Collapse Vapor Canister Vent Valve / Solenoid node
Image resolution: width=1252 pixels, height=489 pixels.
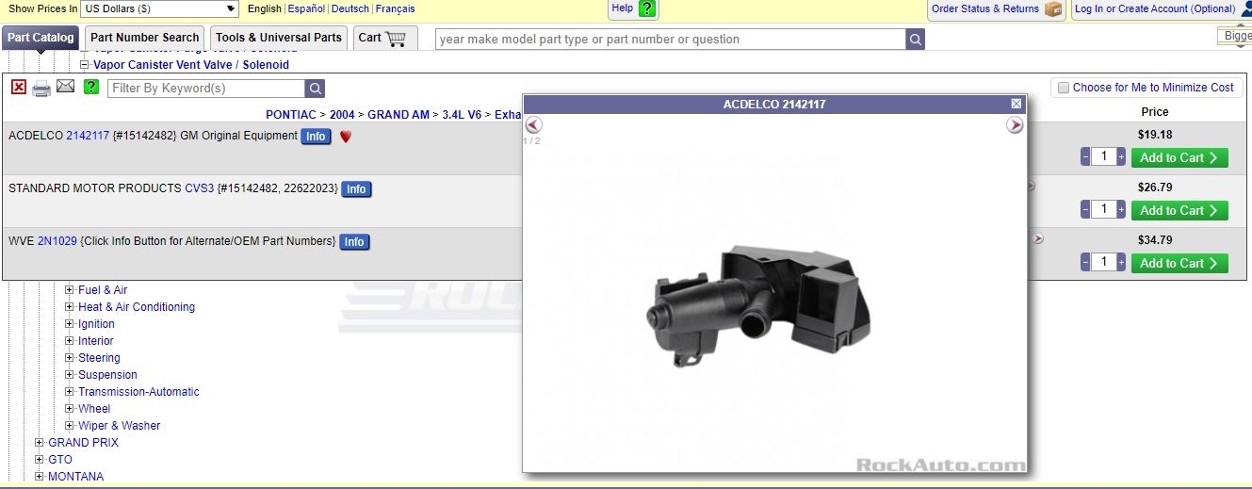tap(84, 65)
